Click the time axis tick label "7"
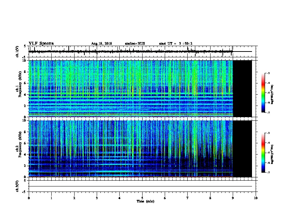This screenshot has height=222, width=288. click(188, 198)
